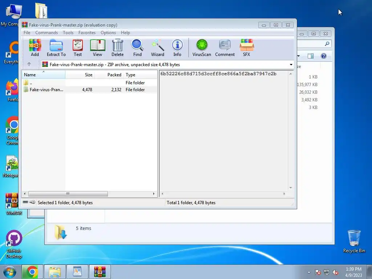This screenshot has width=372, height=279.
Task: Click the 135,977 KB size in Explorer
Action: point(307,84)
